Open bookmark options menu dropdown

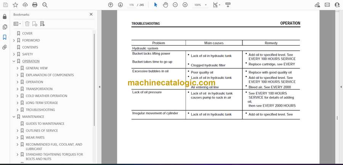[x=17, y=24]
